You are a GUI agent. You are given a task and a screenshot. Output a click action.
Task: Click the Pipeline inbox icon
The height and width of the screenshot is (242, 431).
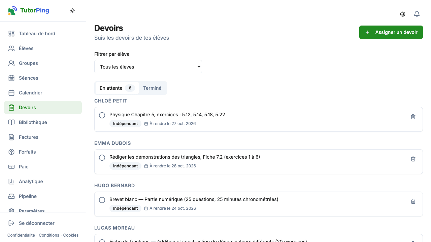tap(11, 196)
